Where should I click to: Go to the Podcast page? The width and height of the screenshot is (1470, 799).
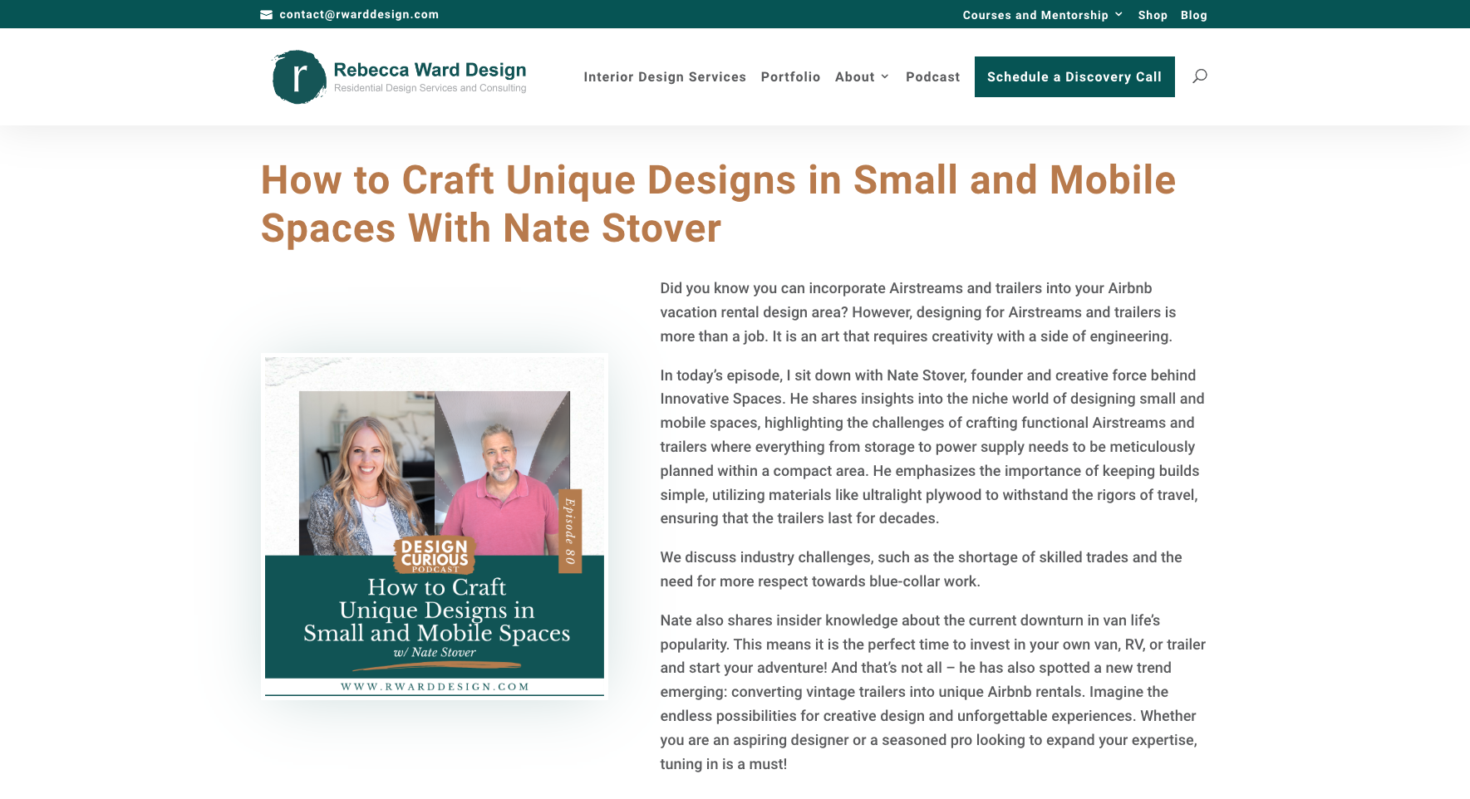[x=932, y=76]
